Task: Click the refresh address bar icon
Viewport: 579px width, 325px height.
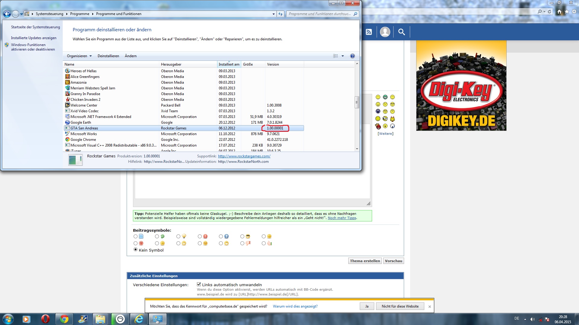Action: click(x=280, y=14)
